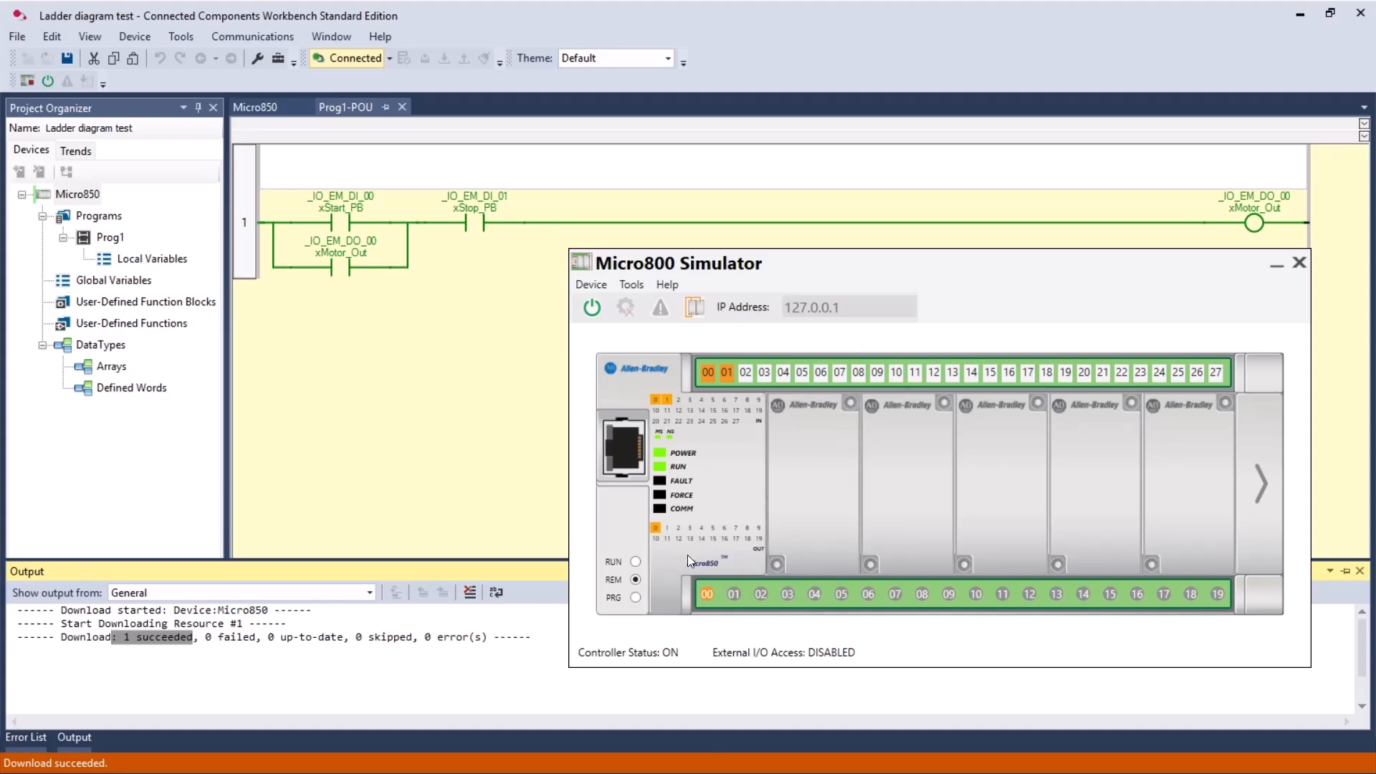The width and height of the screenshot is (1376, 774).
Task: Click the Clear output icon
Action: [469, 593]
